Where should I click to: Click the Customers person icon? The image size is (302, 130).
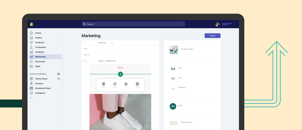coord(31,47)
